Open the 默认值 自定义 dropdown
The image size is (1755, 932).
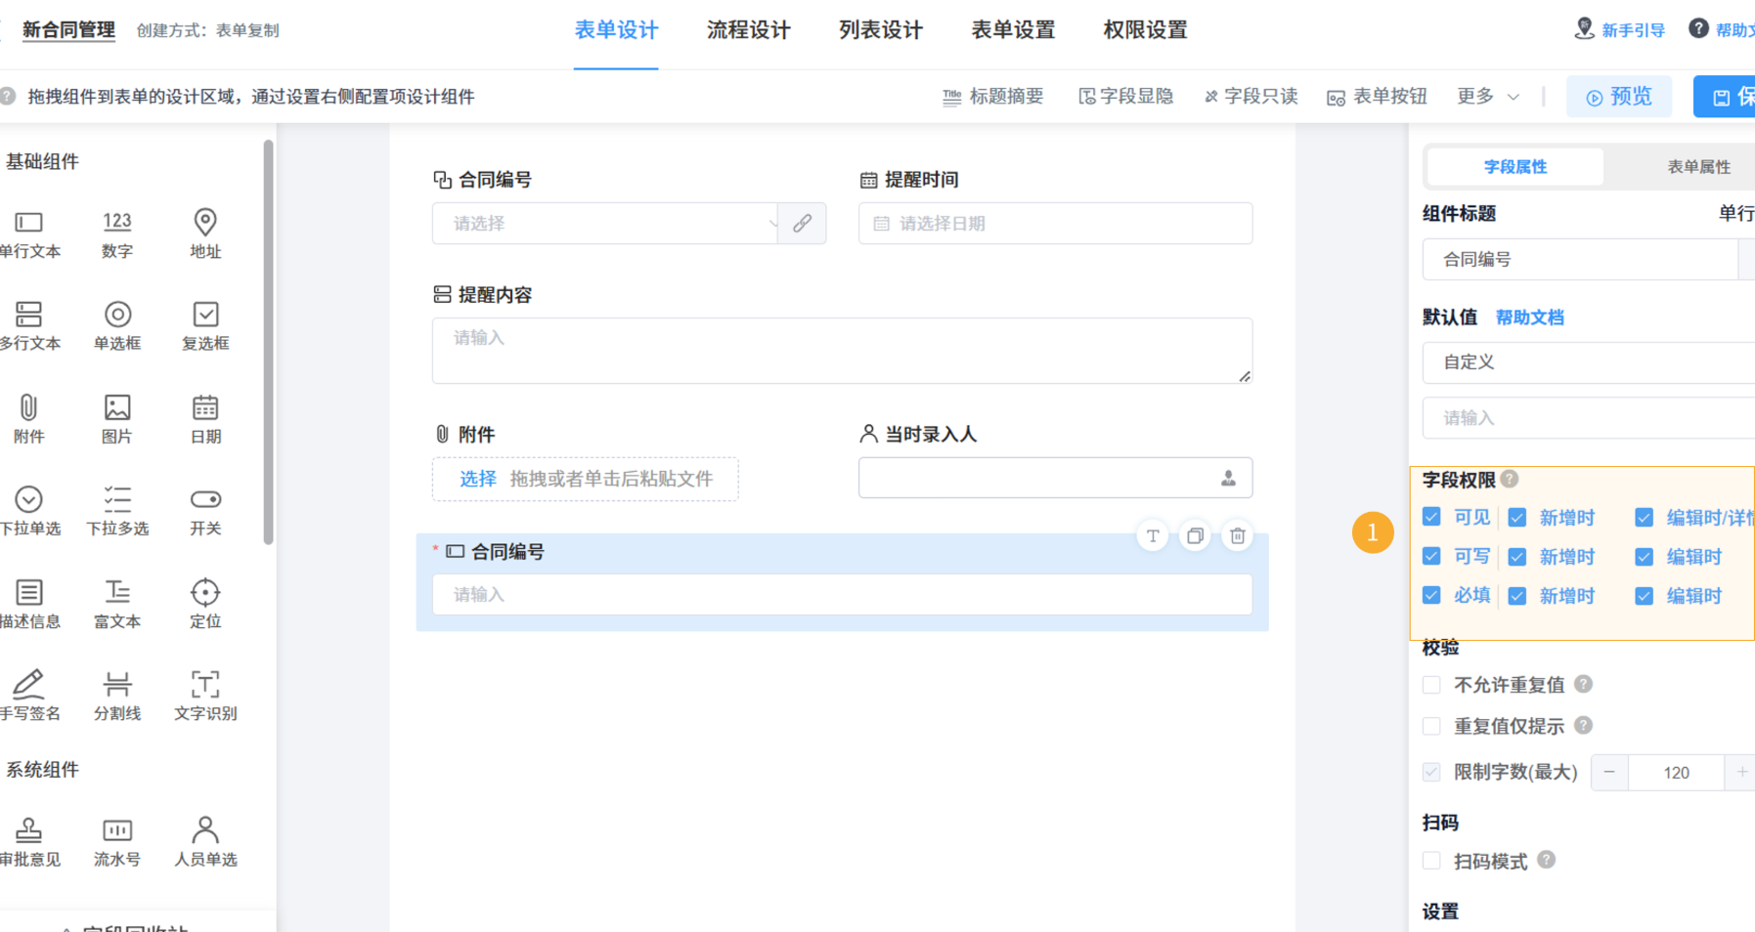click(x=1589, y=362)
